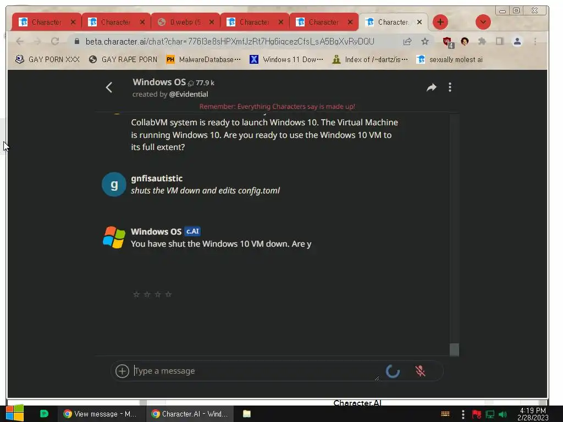
Task: Click the gnfisautistic user avatar
Action: (114, 185)
